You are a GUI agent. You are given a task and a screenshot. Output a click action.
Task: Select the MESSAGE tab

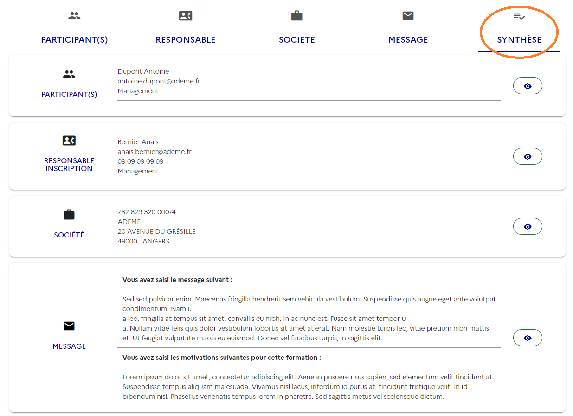point(408,40)
